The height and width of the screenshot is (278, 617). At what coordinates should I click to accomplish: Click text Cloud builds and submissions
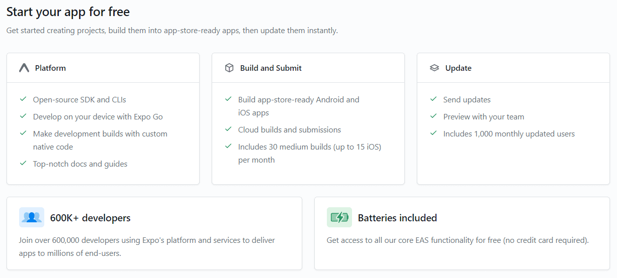click(290, 130)
